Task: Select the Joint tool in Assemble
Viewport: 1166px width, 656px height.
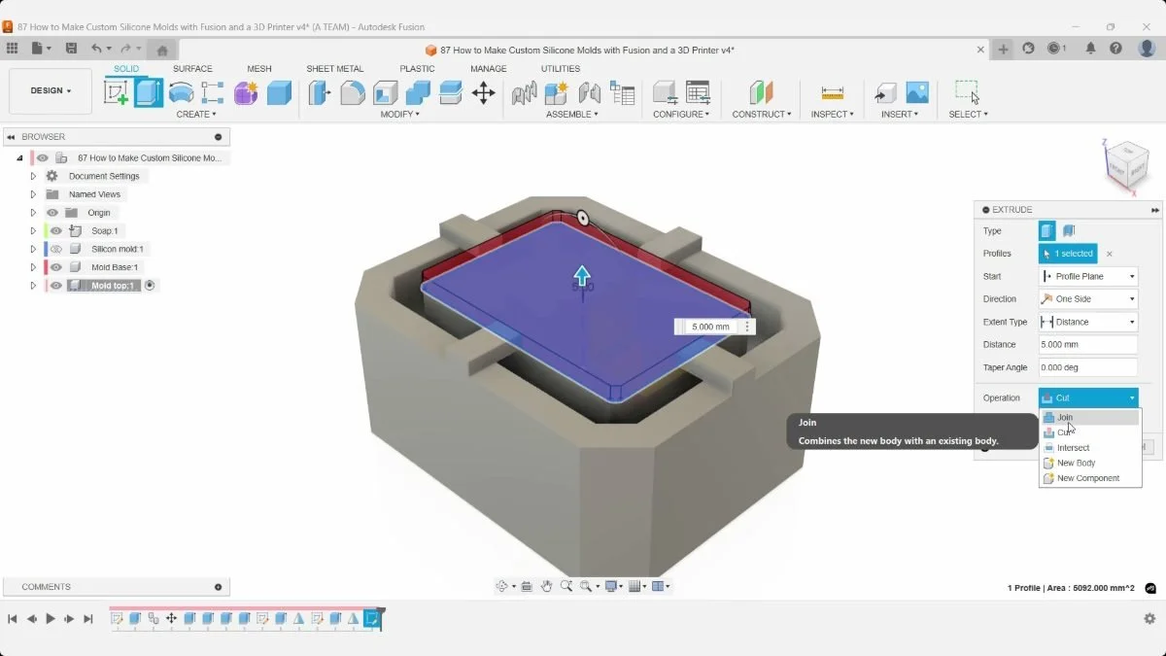Action: coord(589,92)
